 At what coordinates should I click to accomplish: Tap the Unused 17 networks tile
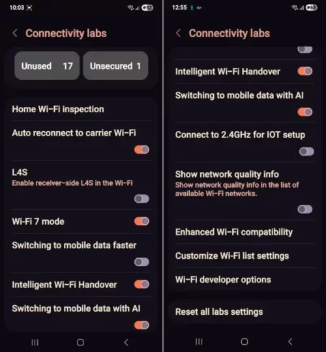(47, 66)
